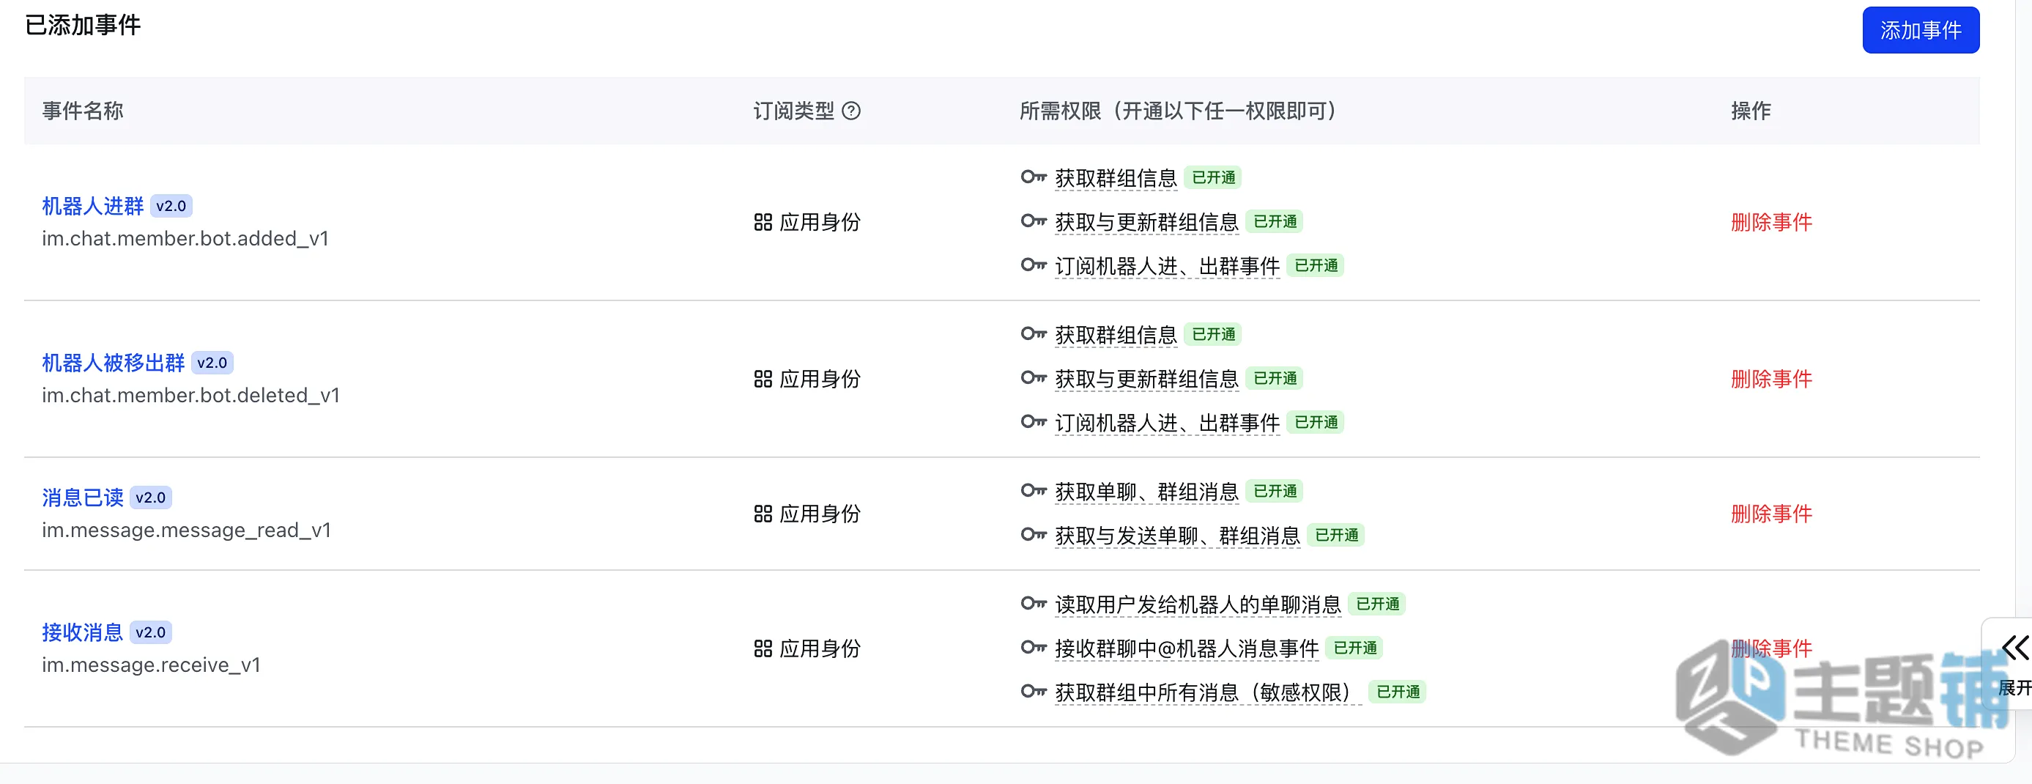The height and width of the screenshot is (784, 2032).
Task: Click key icon beside 获取群组信息 in 机器人被移出群 row
Action: [x=1034, y=333]
